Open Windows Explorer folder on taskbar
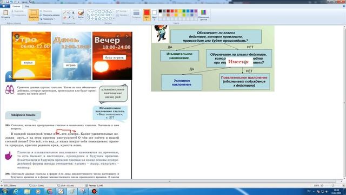The height and width of the screenshot is (195, 346). [27, 191]
